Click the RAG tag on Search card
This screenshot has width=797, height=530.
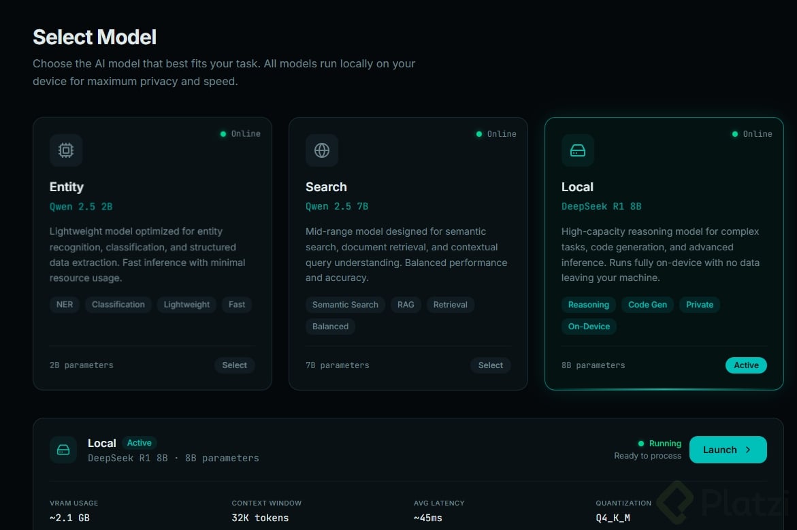click(406, 305)
